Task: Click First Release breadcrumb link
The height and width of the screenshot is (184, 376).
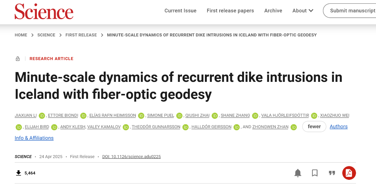Action: point(81,35)
